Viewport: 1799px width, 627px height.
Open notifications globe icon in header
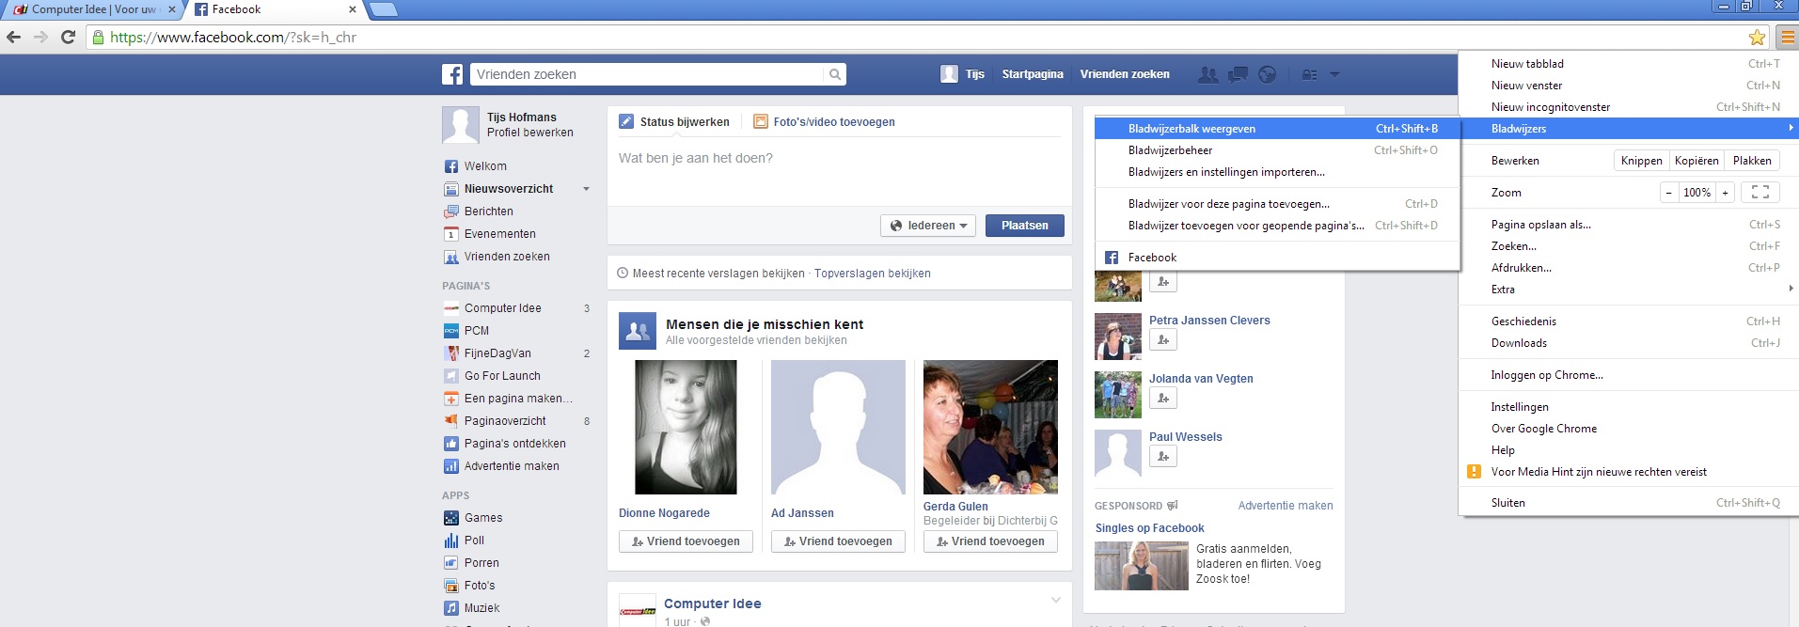pos(1268,74)
